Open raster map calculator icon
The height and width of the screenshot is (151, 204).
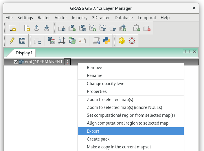pos(52,41)
